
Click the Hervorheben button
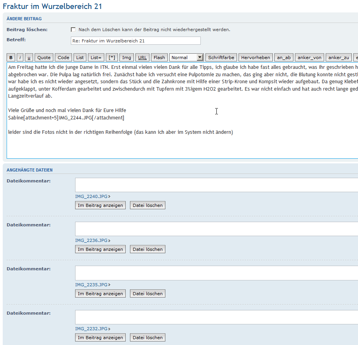255,58
